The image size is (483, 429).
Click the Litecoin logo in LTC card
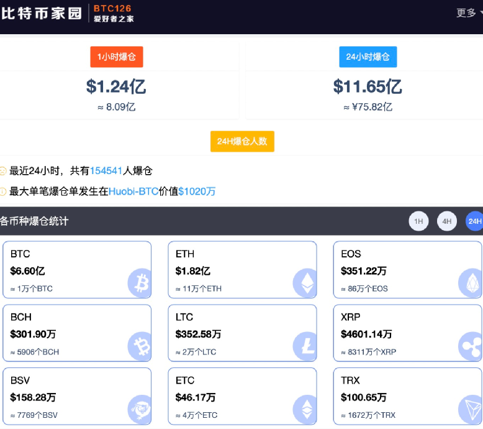[305, 346]
